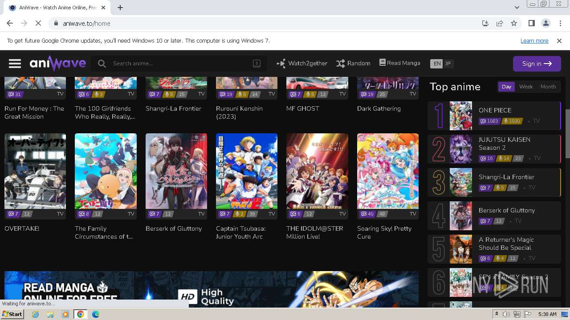Click the install app icon in address bar
This screenshot has height=320, width=570.
[x=485, y=23]
